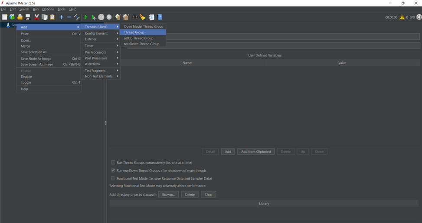Click the Function Helper list icon
The width and height of the screenshot is (422, 223).
pyautogui.click(x=151, y=17)
